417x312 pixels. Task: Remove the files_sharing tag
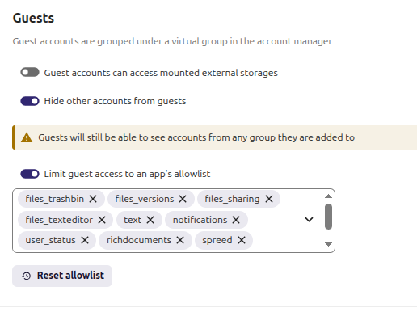[269, 199]
